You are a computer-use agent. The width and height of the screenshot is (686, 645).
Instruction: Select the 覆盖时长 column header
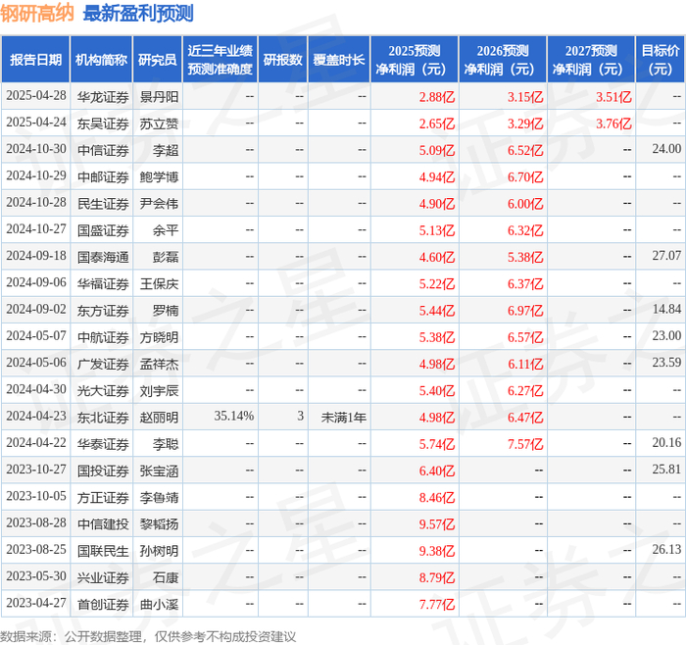click(x=339, y=60)
